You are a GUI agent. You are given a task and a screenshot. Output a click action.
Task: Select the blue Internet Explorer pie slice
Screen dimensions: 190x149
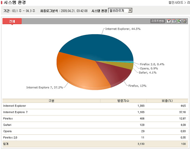tap(97, 47)
